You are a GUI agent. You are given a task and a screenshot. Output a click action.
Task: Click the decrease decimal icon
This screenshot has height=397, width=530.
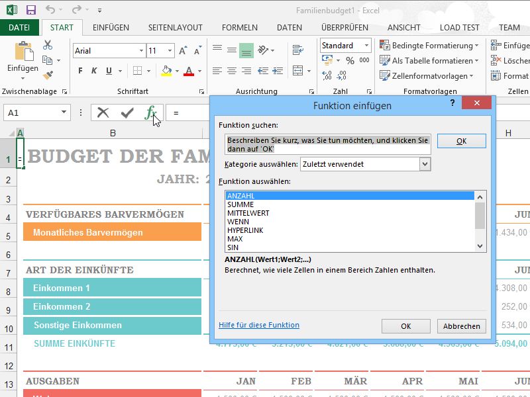(x=341, y=75)
